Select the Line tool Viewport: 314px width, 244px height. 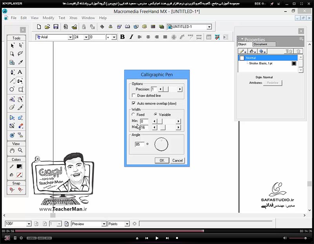(x=12, y=81)
